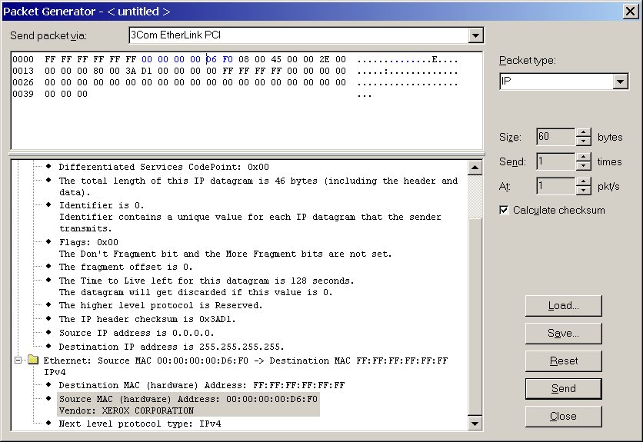This screenshot has height=442, width=643.
Task: Click hex byte D6 in the hex dump
Action: (212, 59)
